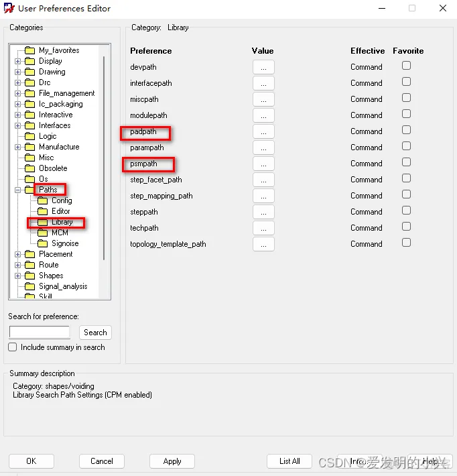Select the Library tree item
Viewport: 457px width, 476px height.
point(62,222)
